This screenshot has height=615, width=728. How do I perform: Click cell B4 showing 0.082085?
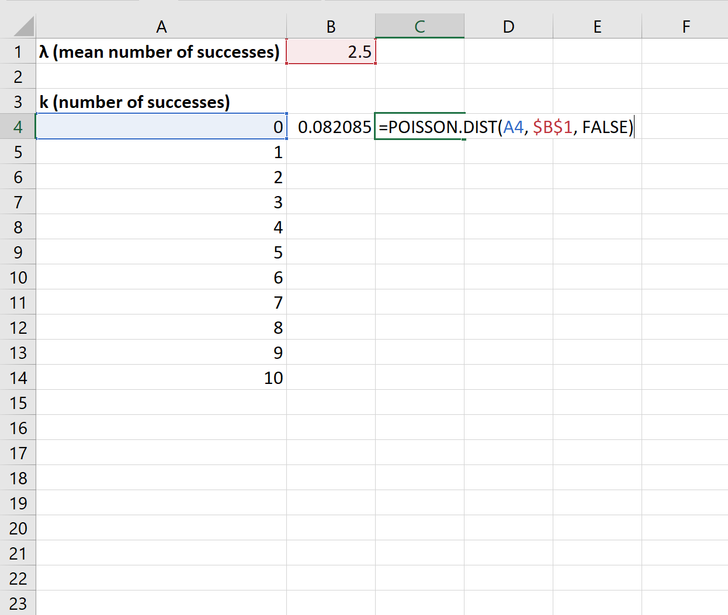tap(331, 127)
